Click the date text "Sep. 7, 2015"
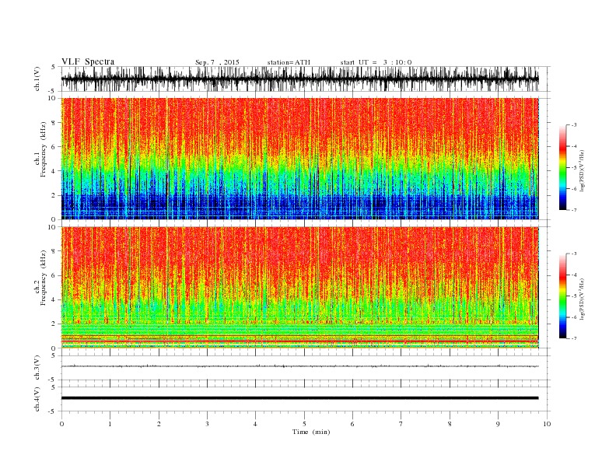616x476 pixels. click(217, 62)
